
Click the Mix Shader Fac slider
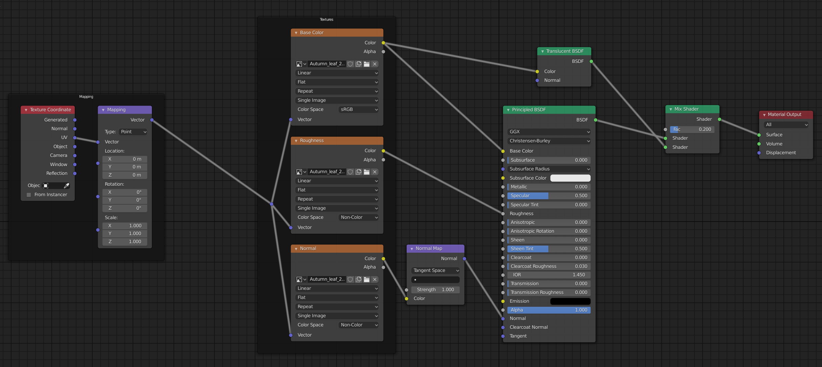[692, 130]
